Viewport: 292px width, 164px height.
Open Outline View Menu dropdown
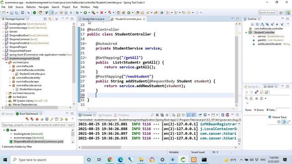288,24
